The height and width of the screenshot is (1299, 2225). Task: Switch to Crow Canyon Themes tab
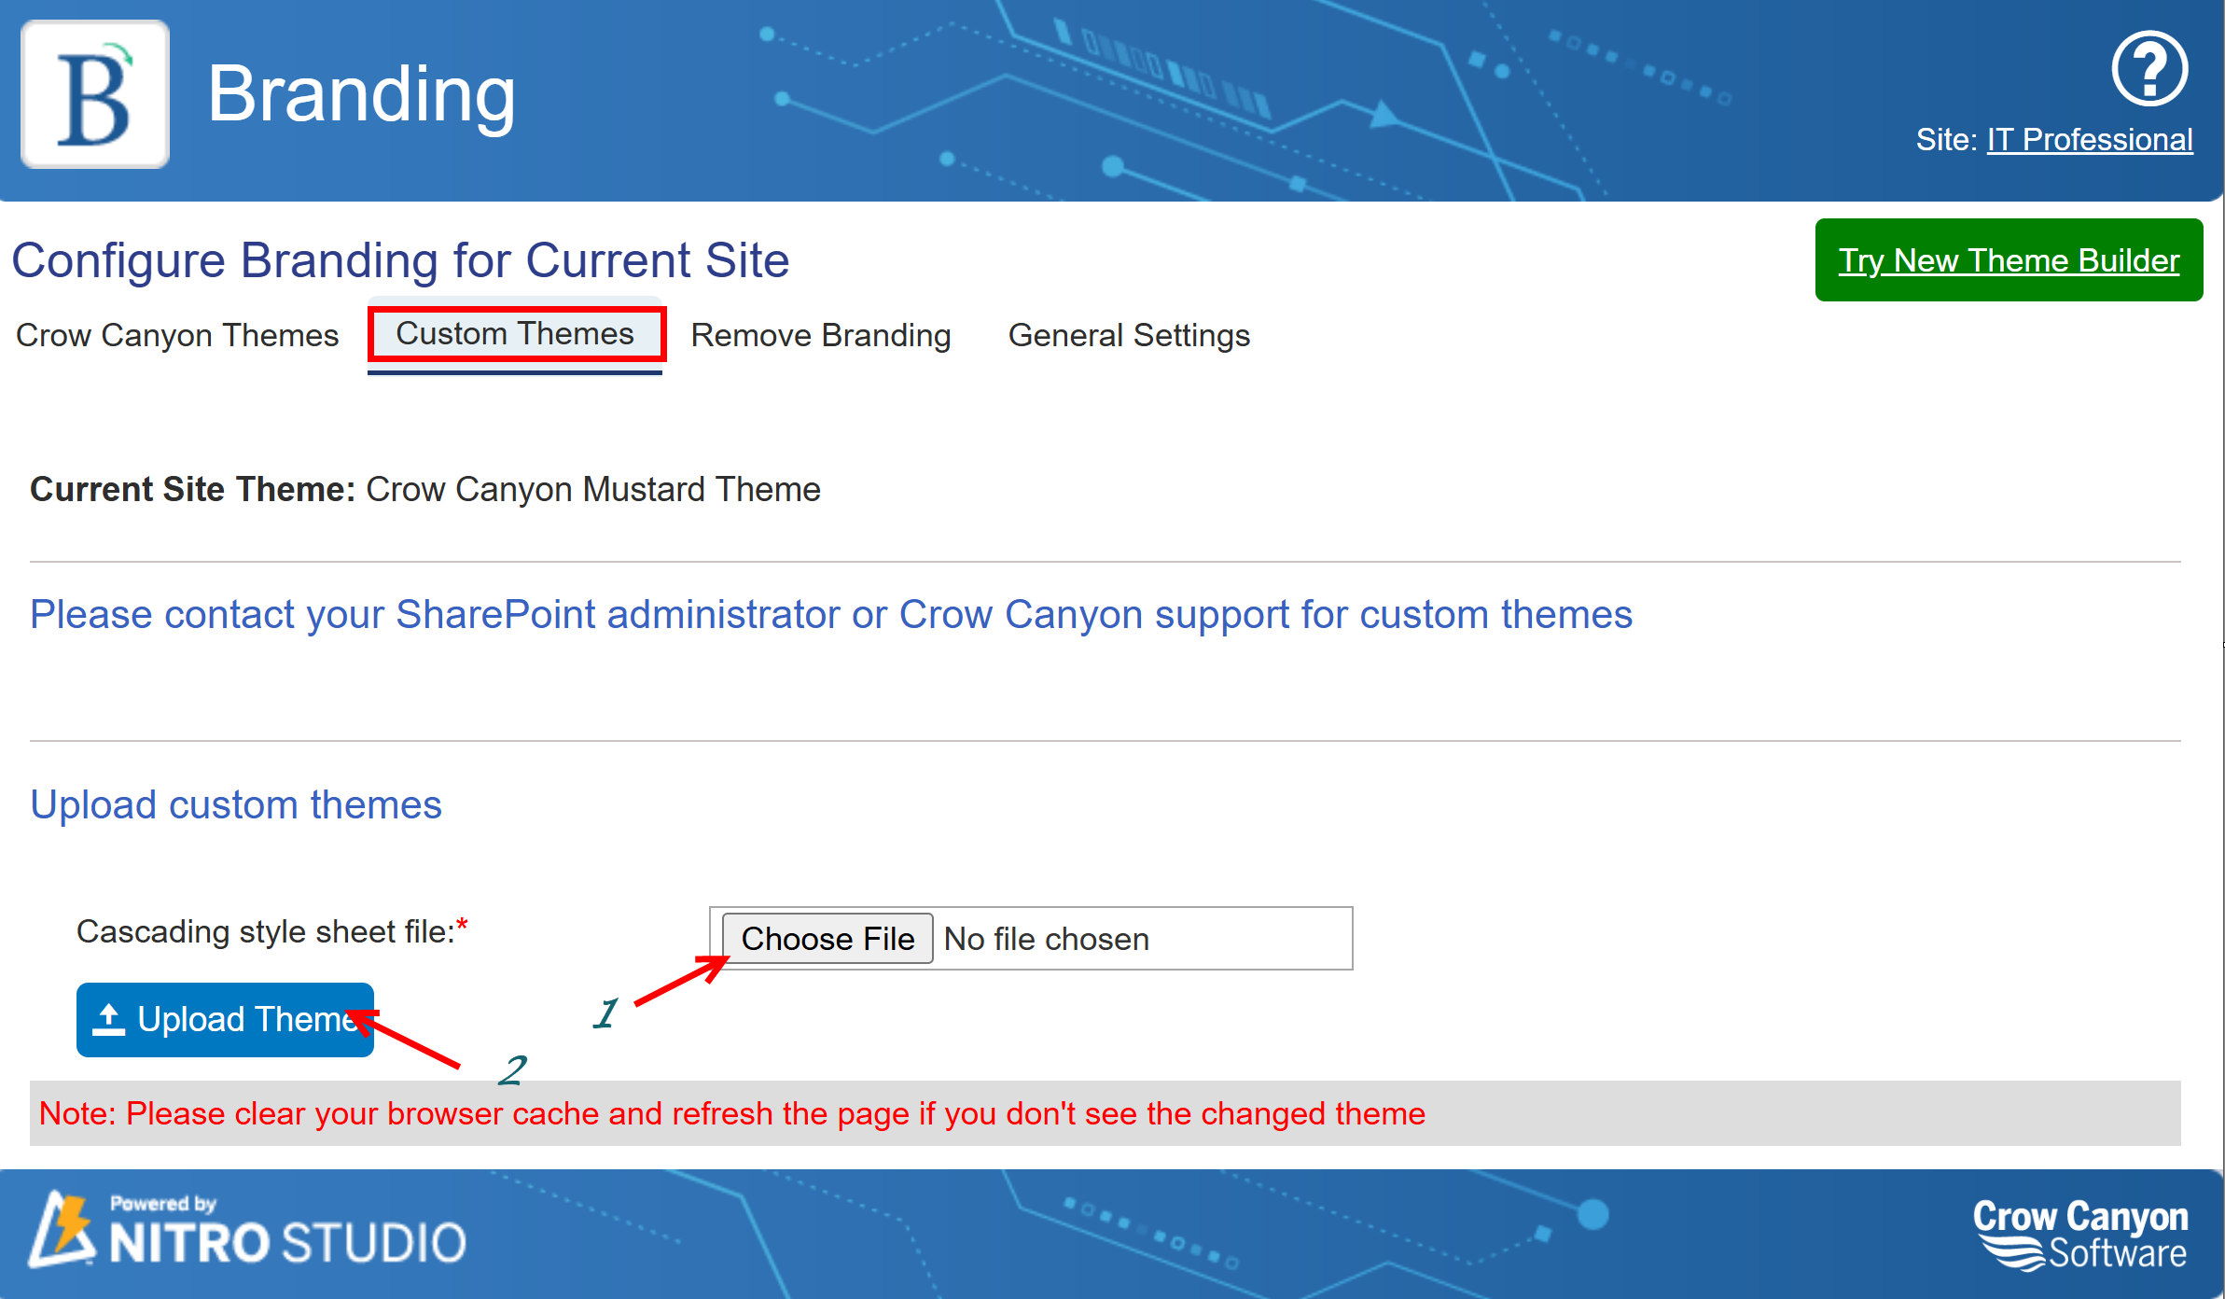[x=177, y=335]
